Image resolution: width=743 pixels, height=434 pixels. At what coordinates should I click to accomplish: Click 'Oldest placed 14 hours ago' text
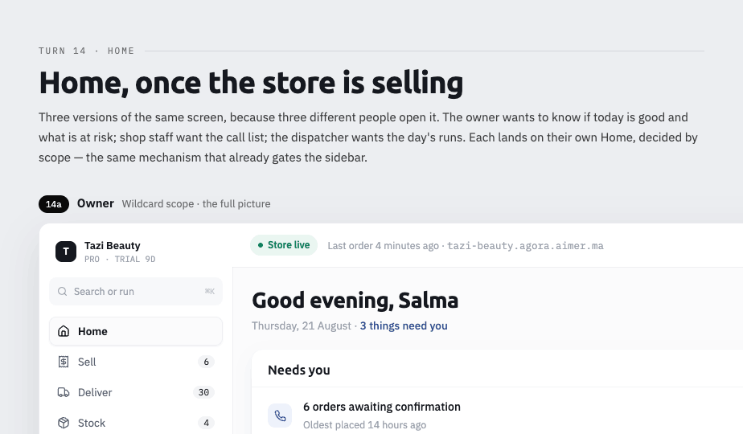tap(364, 425)
